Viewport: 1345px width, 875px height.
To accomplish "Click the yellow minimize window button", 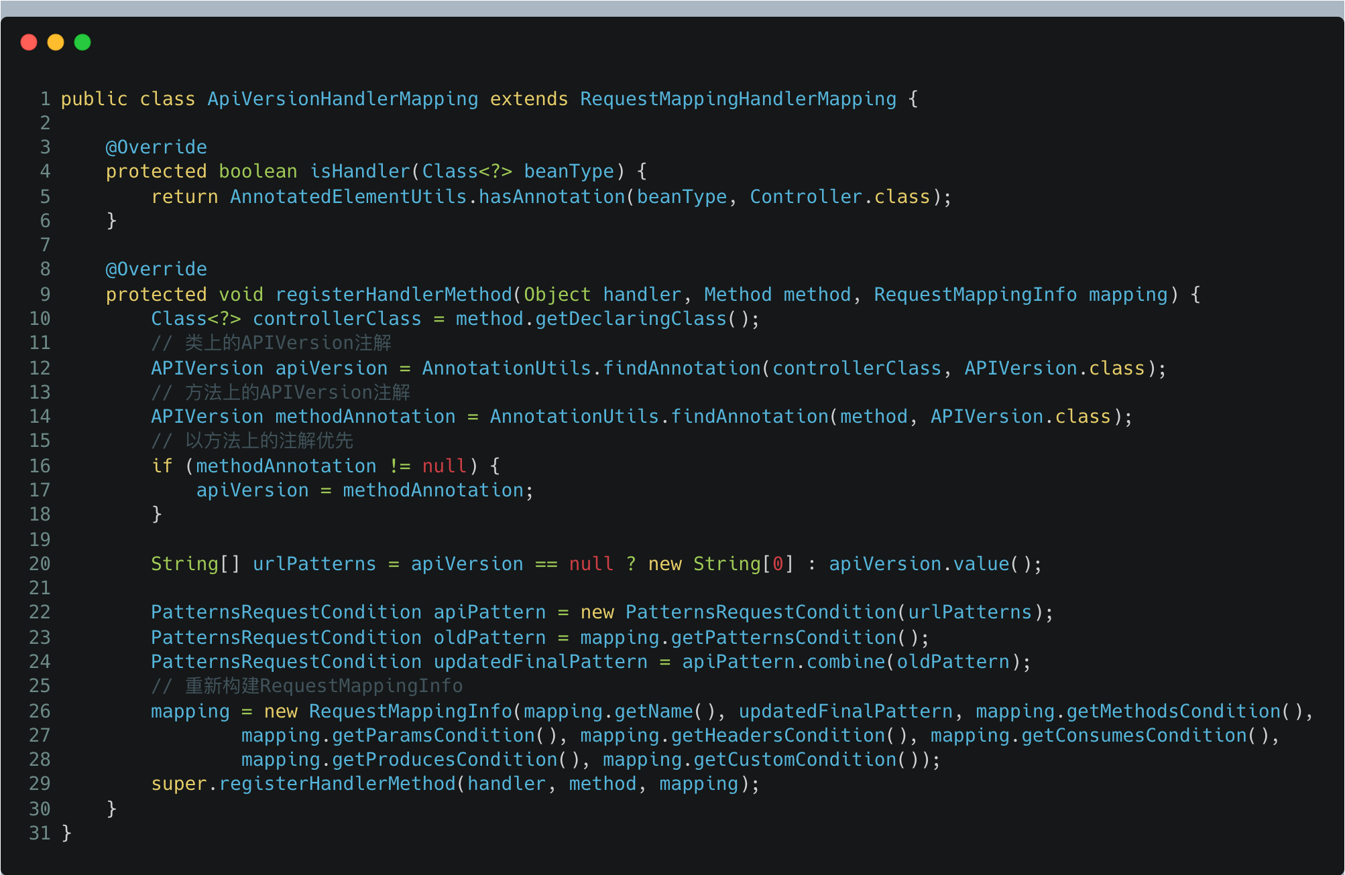I will click(56, 42).
